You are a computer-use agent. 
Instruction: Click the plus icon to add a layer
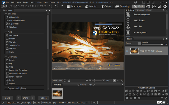click(x=131, y=98)
